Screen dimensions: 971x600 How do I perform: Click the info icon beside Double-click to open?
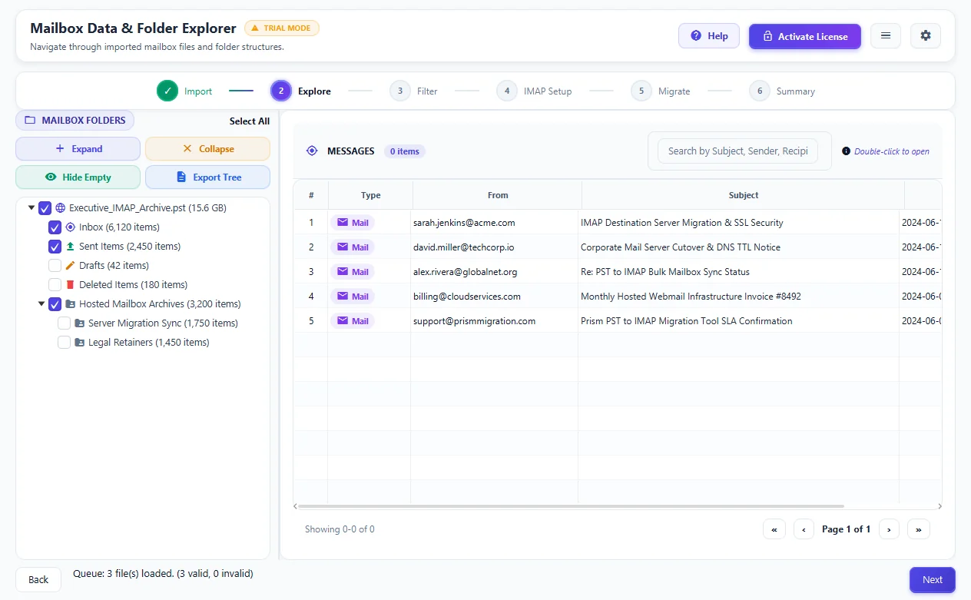847,151
